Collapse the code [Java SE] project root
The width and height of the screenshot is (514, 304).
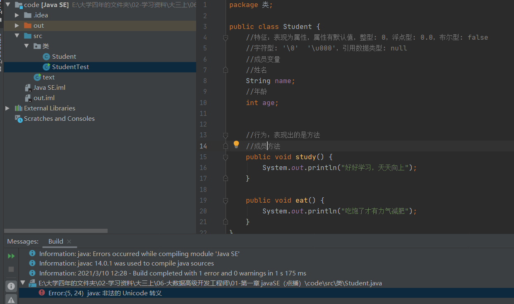pyautogui.click(x=8, y=5)
